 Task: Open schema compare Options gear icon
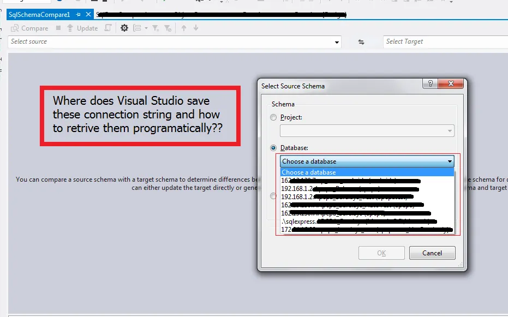[124, 28]
